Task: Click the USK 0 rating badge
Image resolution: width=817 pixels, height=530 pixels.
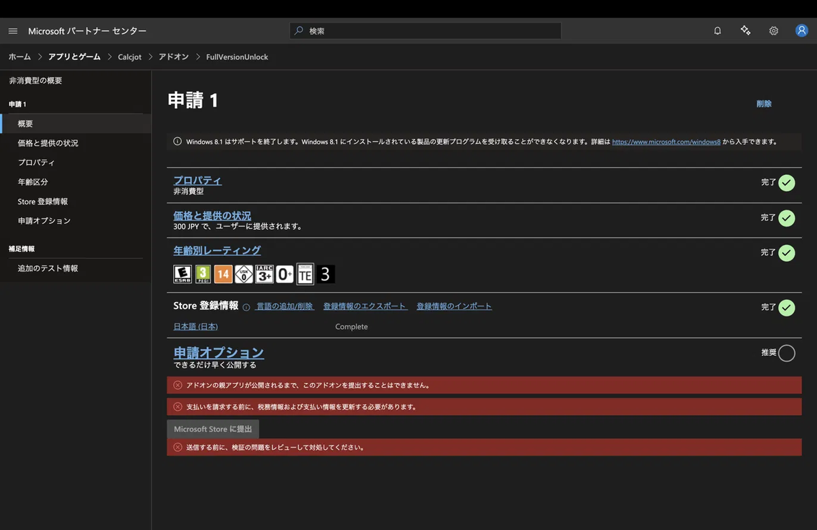Action: [x=244, y=274]
